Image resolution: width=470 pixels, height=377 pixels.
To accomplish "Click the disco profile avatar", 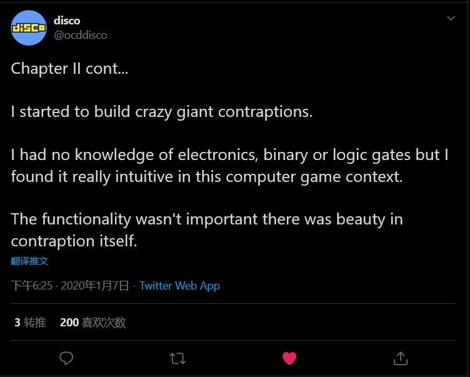I will (29, 28).
